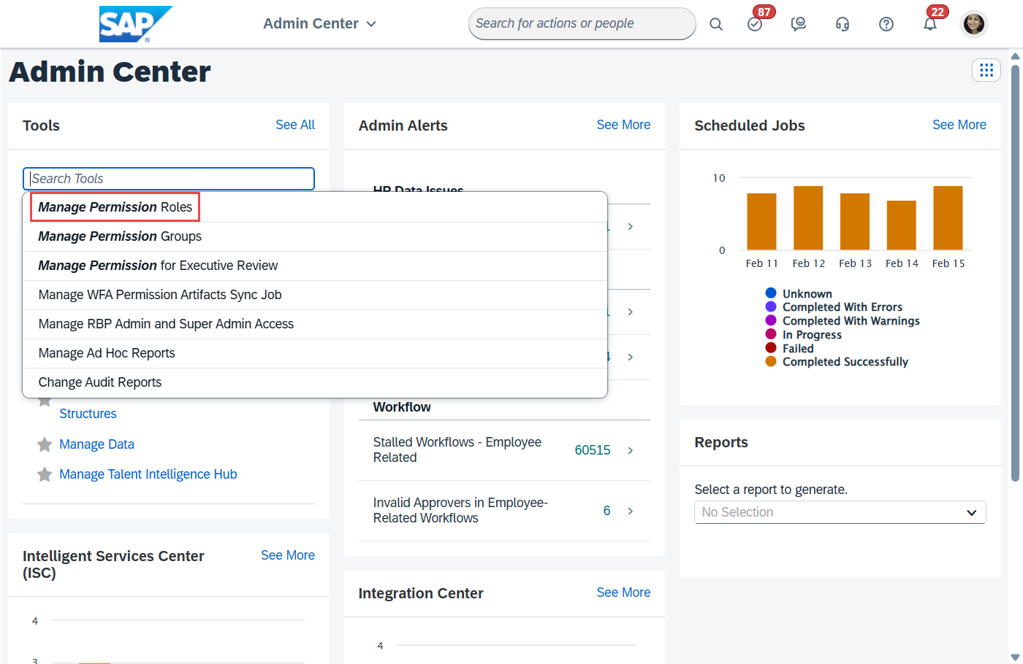This screenshot has height=664, width=1023.
Task: Open the report No Selection dropdown
Action: (x=840, y=512)
